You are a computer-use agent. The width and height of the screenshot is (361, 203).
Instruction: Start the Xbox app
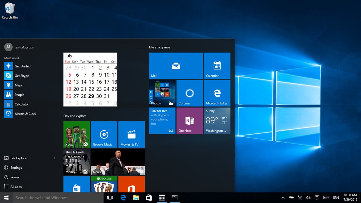pos(76,134)
